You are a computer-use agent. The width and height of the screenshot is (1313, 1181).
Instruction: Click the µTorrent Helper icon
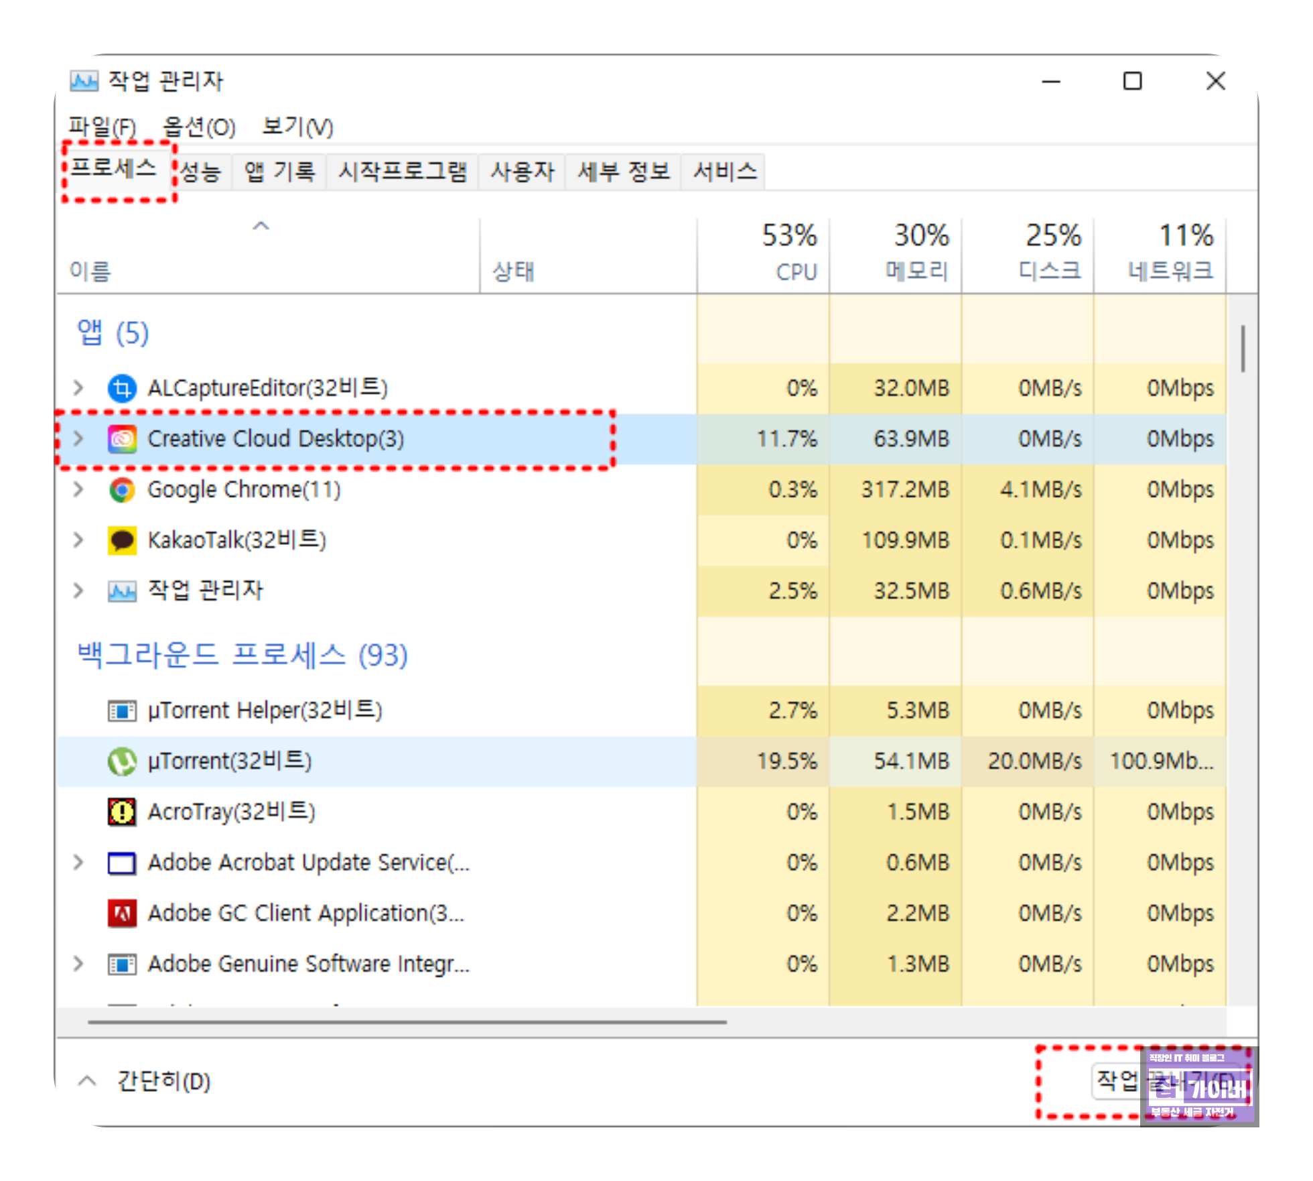tap(122, 710)
